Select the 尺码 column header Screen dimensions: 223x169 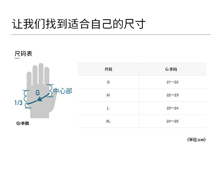108,69
